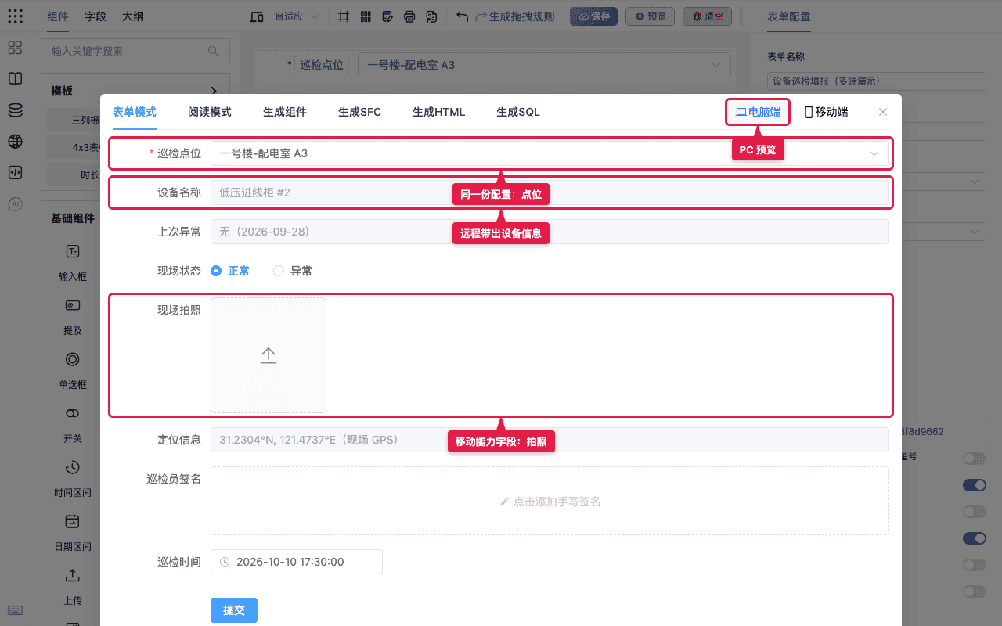Viewport: 1002px width, 626px height.
Task: Click the keyboard icon at sidebar bottom
Action: click(x=15, y=610)
